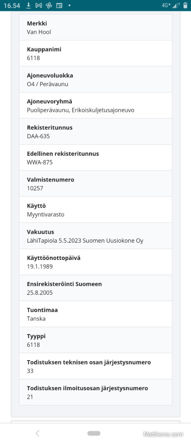Click the Nettikone.com watermark link
Viewport: 191px width, 445px height.
point(163,434)
